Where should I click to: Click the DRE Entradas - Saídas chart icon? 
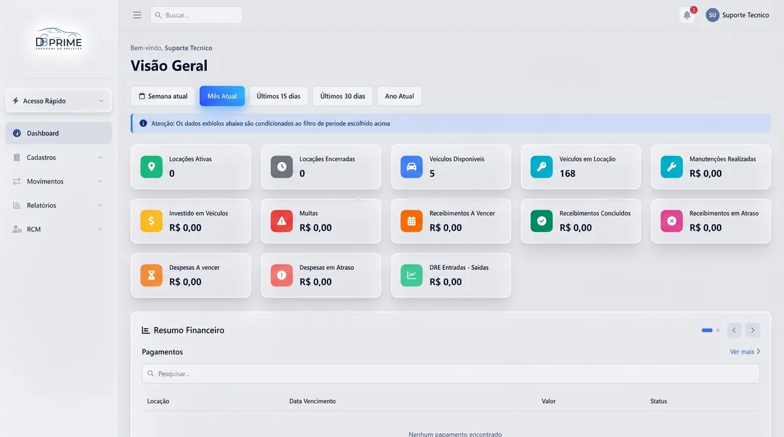tap(412, 275)
